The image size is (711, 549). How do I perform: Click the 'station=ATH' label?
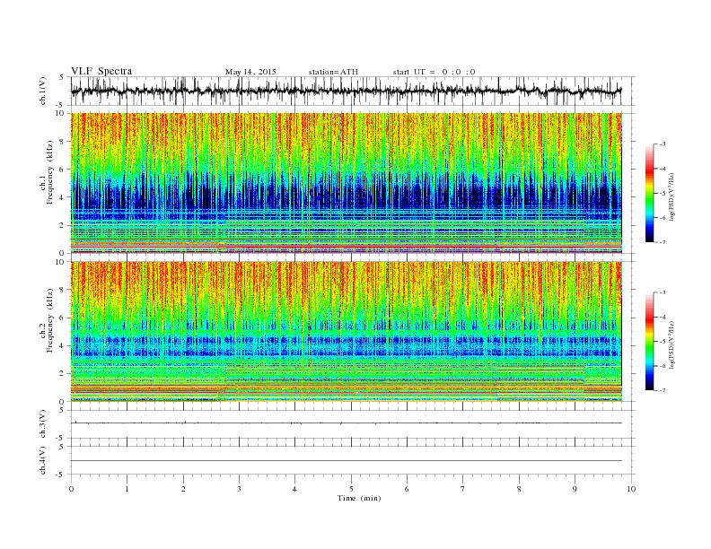click(x=333, y=72)
